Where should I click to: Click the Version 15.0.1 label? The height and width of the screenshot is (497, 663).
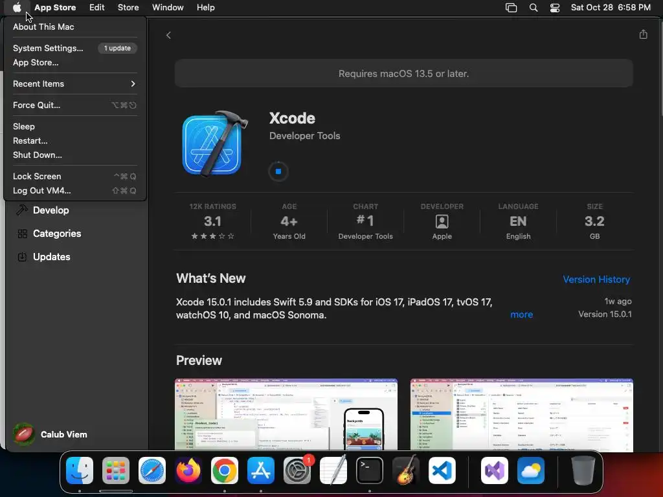point(605,314)
